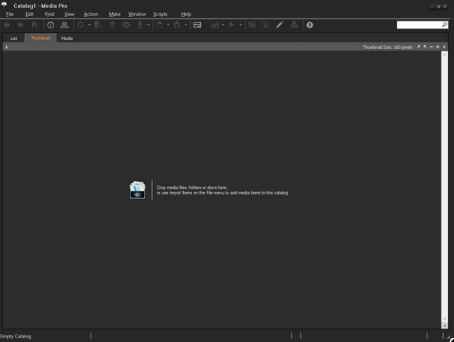Open the question mark help icon
This screenshot has width=454, height=342.
(310, 25)
